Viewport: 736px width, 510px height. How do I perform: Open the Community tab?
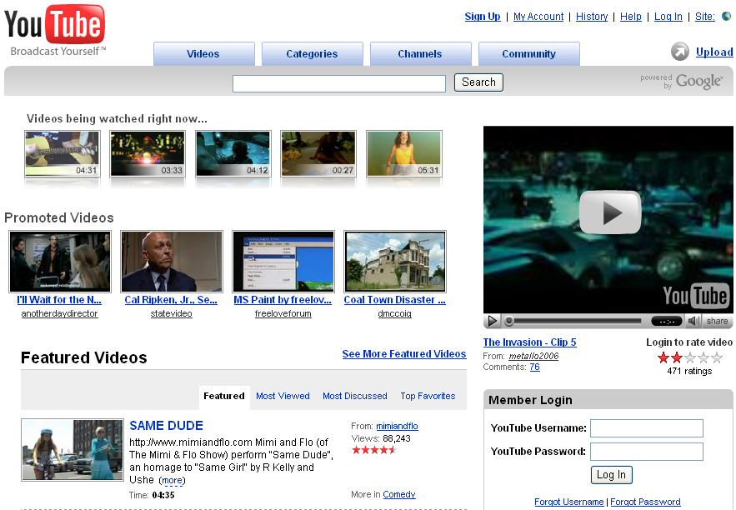pos(529,54)
